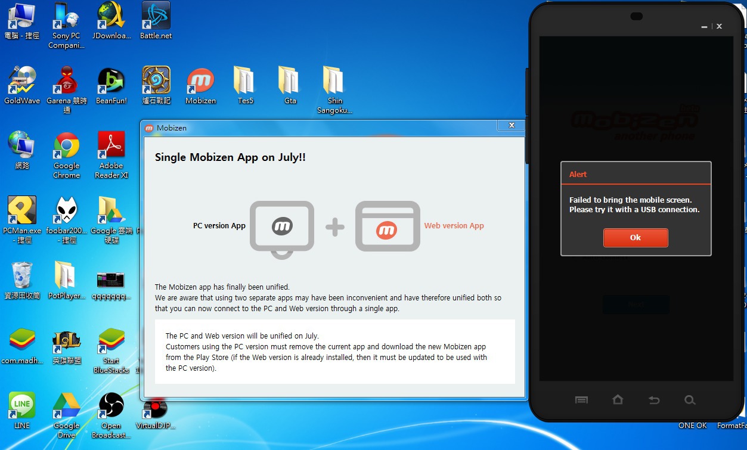Select the Tes5 folder
This screenshot has height=450, width=747.
pyautogui.click(x=246, y=86)
